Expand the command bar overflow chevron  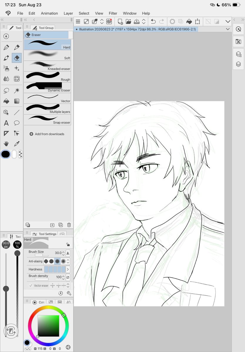tap(228, 21)
